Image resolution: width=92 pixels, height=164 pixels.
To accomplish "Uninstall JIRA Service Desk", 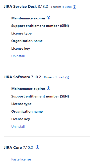I will (18, 56).
